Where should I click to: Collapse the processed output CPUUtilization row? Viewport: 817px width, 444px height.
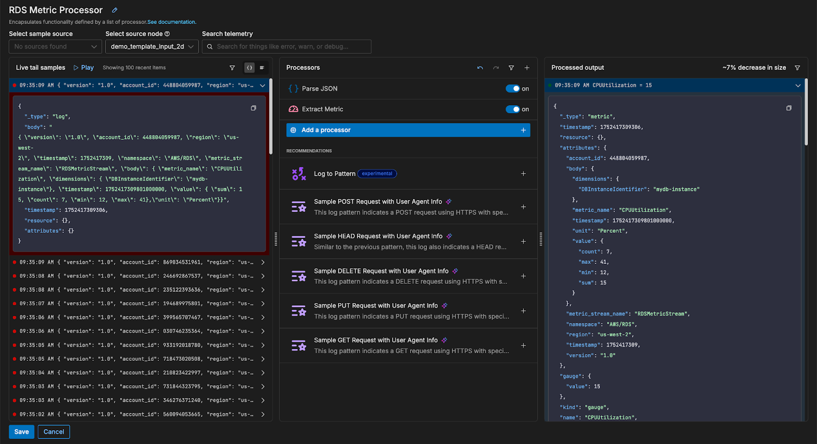pyautogui.click(x=798, y=86)
